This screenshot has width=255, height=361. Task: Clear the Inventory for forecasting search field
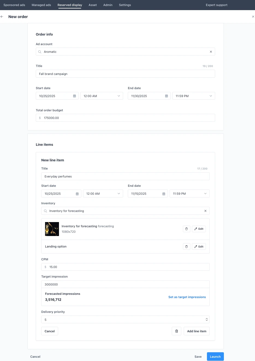click(205, 211)
